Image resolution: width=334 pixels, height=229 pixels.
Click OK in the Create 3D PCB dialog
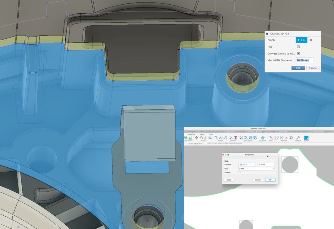[297, 68]
